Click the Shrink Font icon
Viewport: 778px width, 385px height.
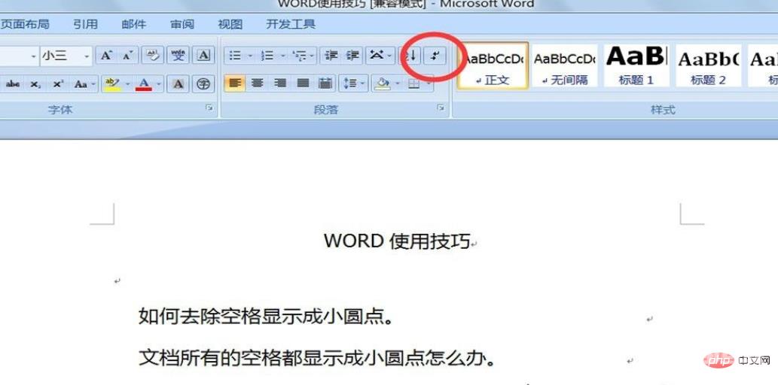(127, 56)
